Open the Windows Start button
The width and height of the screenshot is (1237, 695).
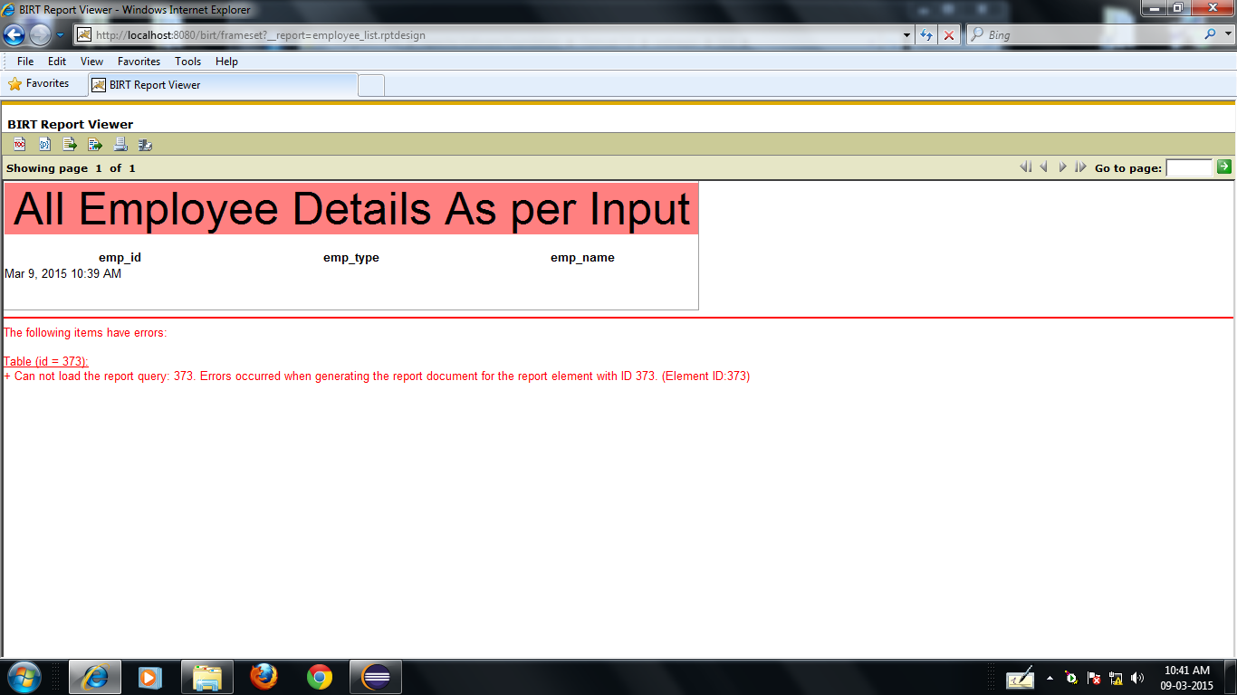[24, 677]
